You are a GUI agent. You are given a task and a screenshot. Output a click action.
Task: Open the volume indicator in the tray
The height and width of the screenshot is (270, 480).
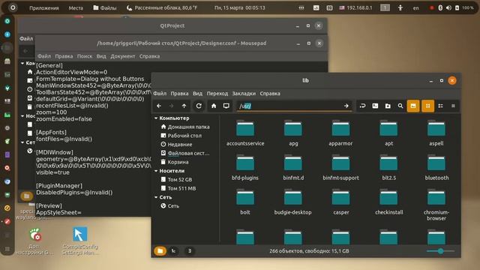pos(448,8)
